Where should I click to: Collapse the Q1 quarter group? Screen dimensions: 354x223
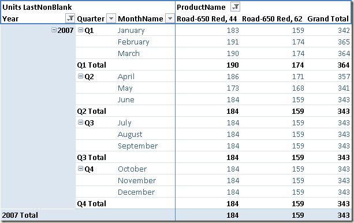click(x=80, y=29)
